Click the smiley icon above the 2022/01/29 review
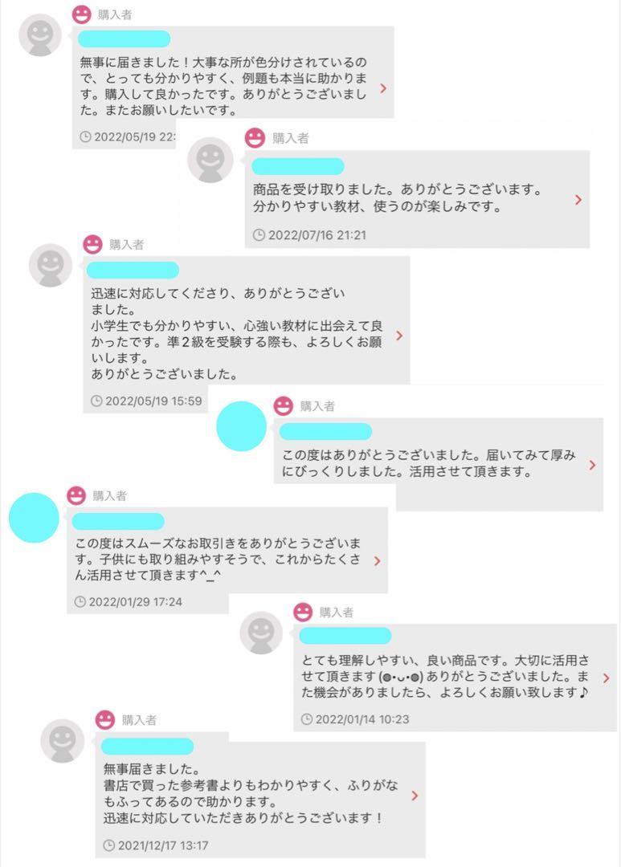The image size is (621, 867). point(76,495)
